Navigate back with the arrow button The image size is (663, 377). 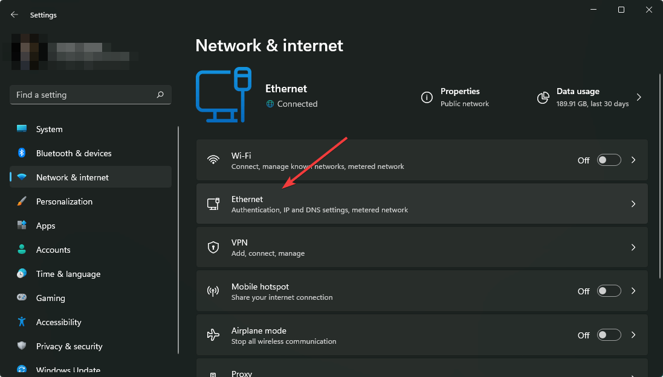tap(14, 14)
